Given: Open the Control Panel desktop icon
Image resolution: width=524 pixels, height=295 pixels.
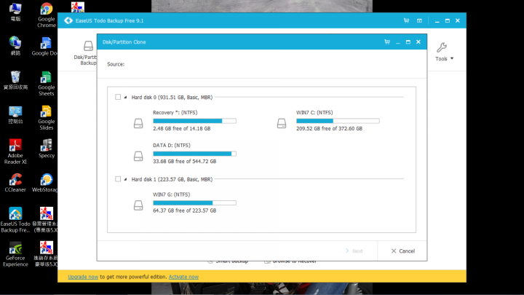Looking at the screenshot, I should 15,115.
